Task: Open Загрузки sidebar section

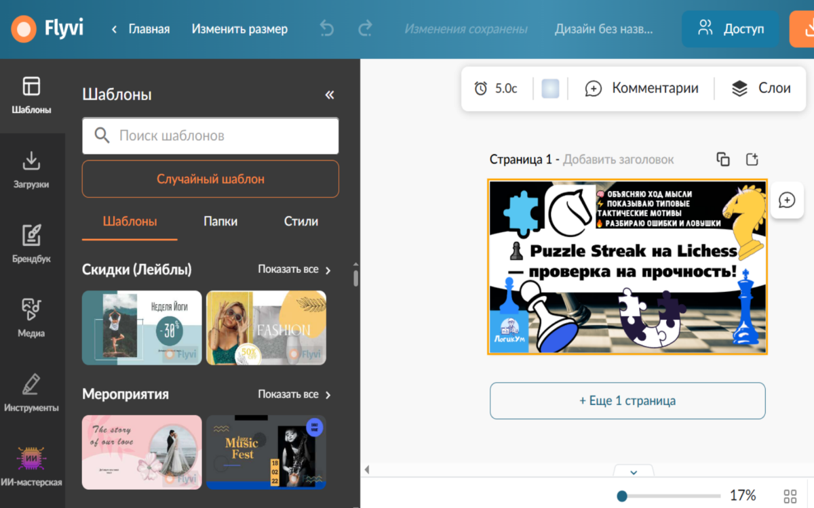Action: (32, 169)
